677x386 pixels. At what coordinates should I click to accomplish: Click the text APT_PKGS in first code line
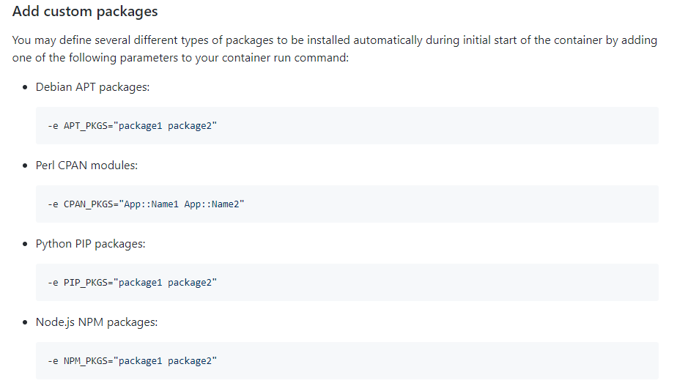[x=86, y=126]
